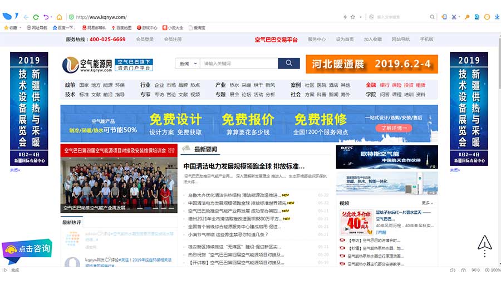Click the scissors screenshot tool icon

click(453, 17)
